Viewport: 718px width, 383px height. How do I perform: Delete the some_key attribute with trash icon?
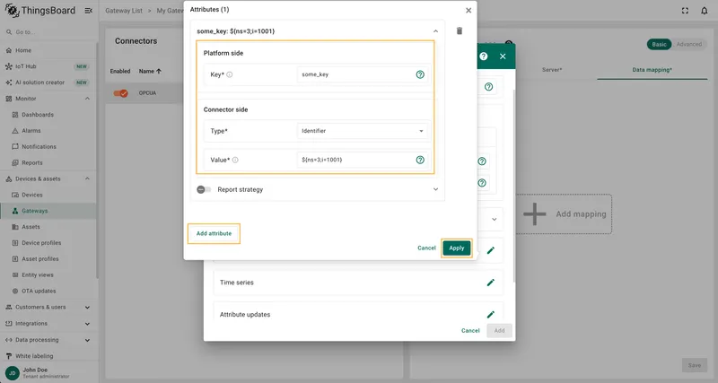click(x=460, y=30)
